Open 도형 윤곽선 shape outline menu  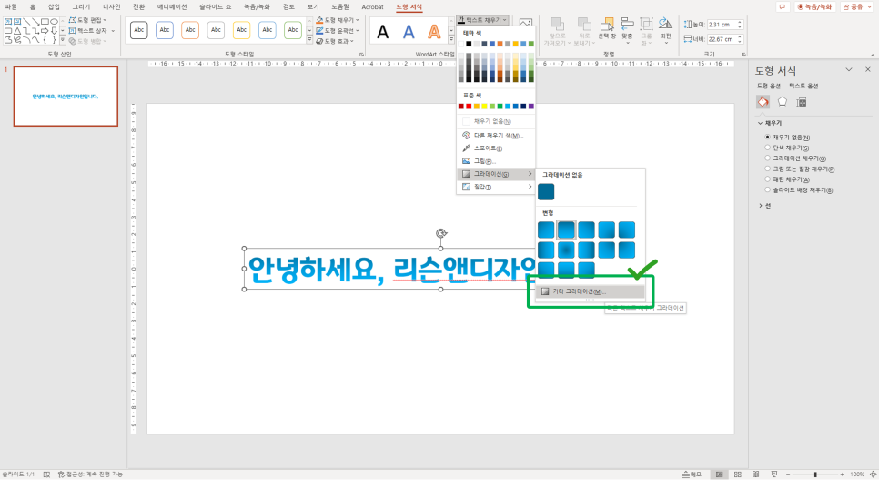click(x=337, y=30)
